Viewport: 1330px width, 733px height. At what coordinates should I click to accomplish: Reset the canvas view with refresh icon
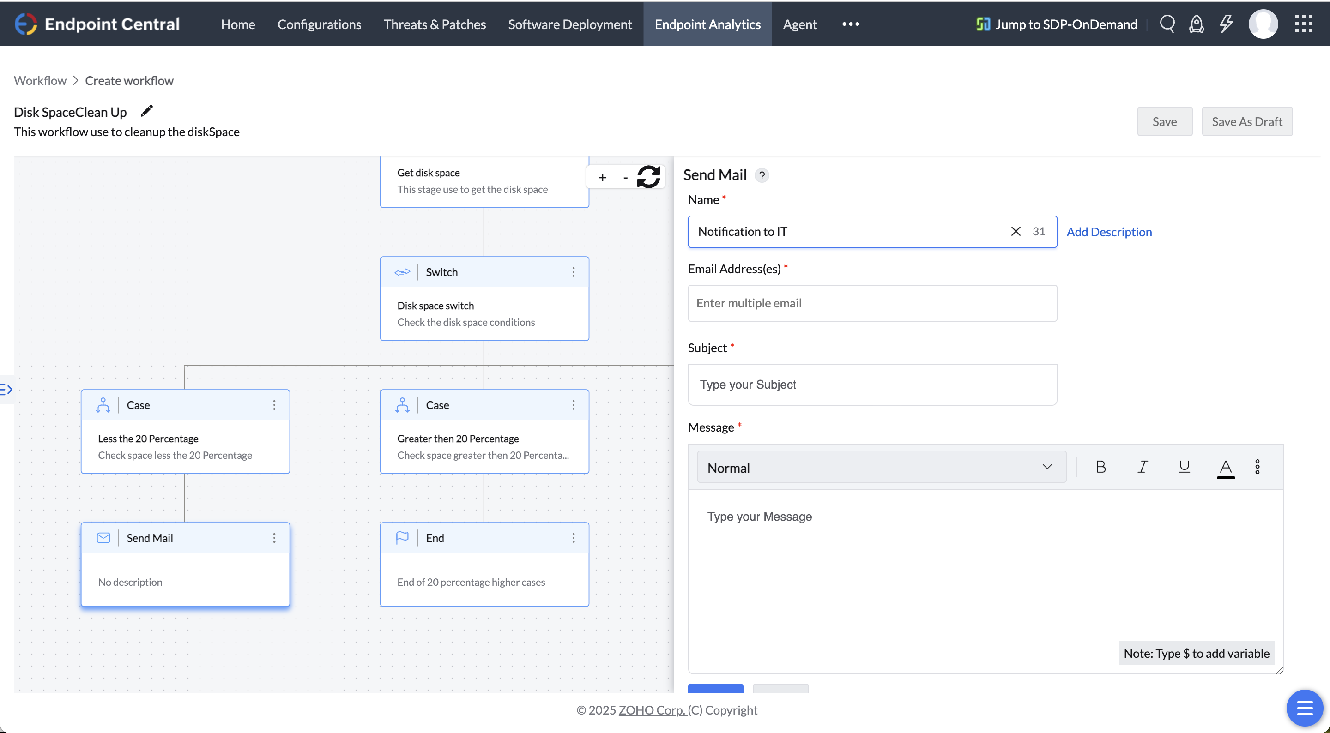coord(648,177)
